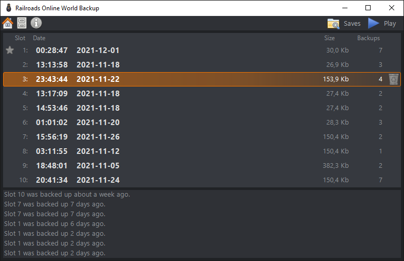Screen dimensions: 404x261
Task: Click the Date column header
Action: point(39,38)
